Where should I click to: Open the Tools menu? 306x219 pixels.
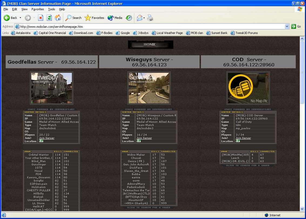[x=52, y=9]
